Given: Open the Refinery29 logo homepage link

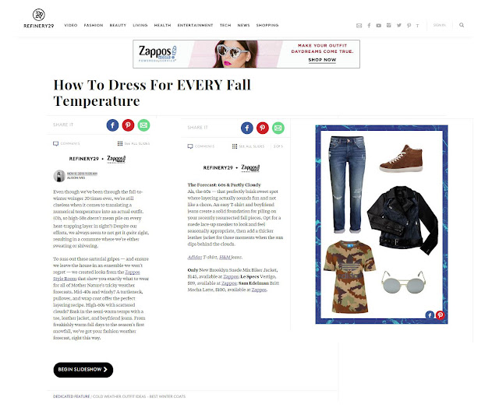Looking at the screenshot, I should click(39, 19).
